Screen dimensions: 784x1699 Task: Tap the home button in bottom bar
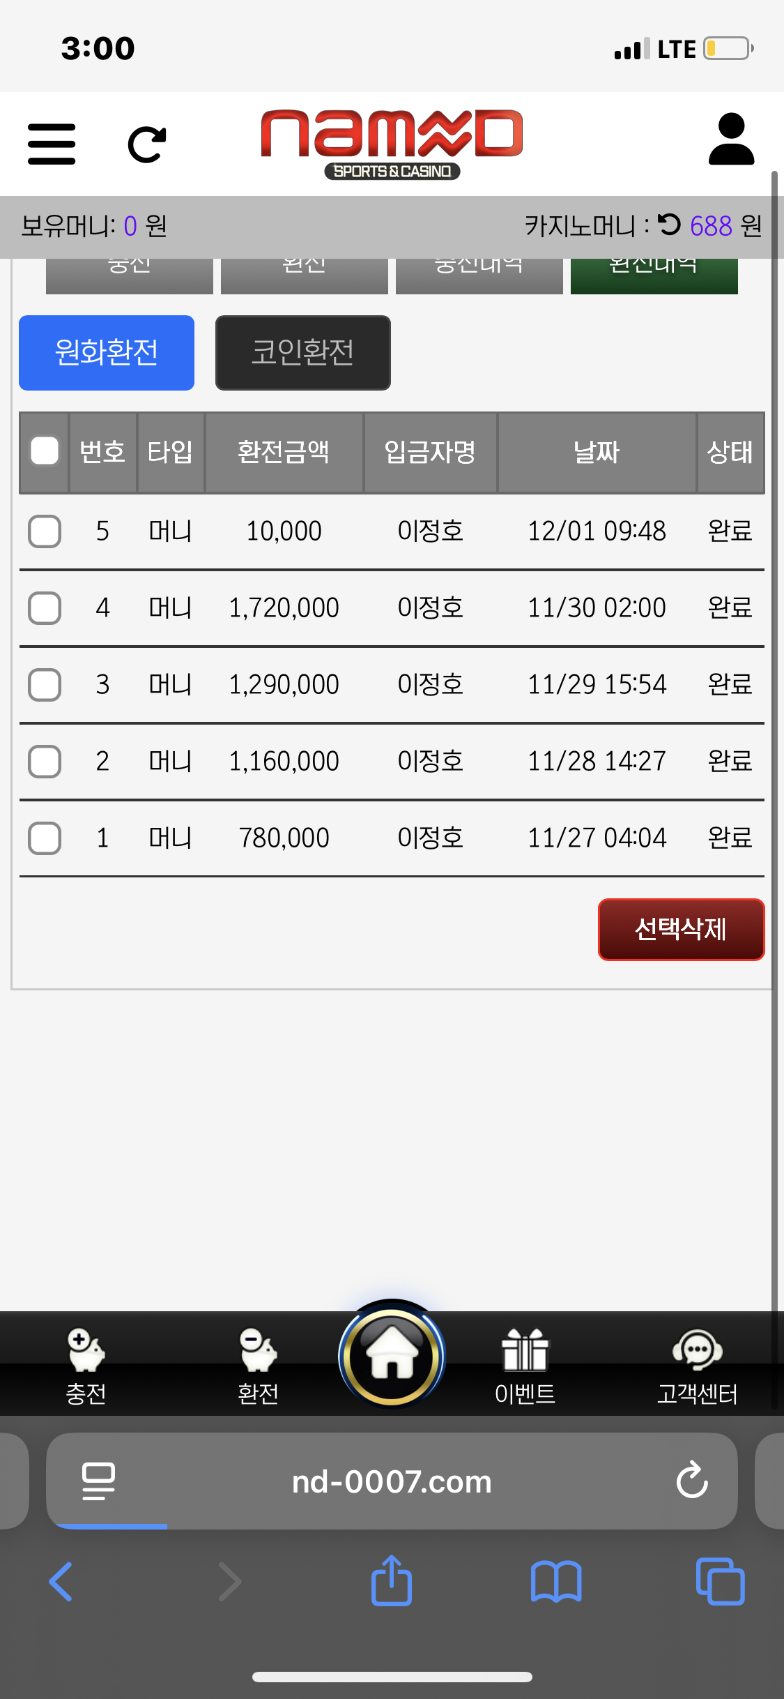392,1357
